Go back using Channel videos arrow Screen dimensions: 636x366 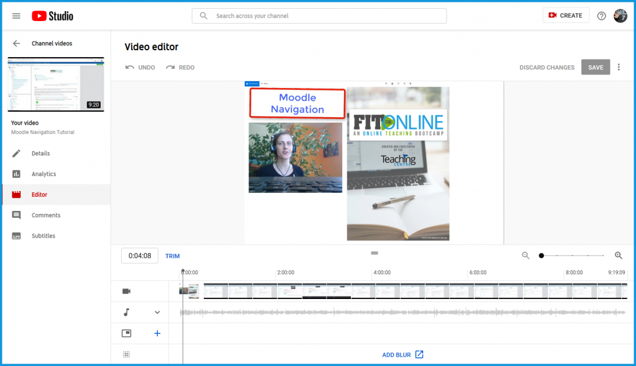[16, 43]
